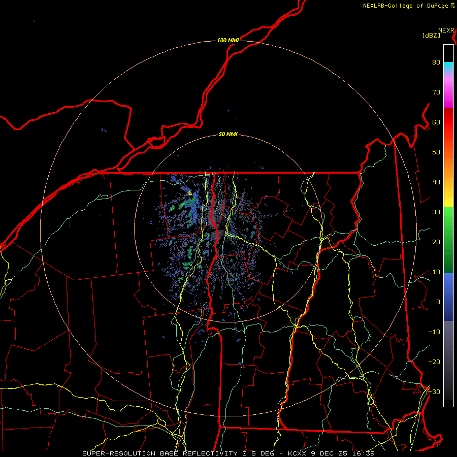Click the -20 dBZ legend value
The height and width of the screenshot is (457, 457).
pos(434,362)
